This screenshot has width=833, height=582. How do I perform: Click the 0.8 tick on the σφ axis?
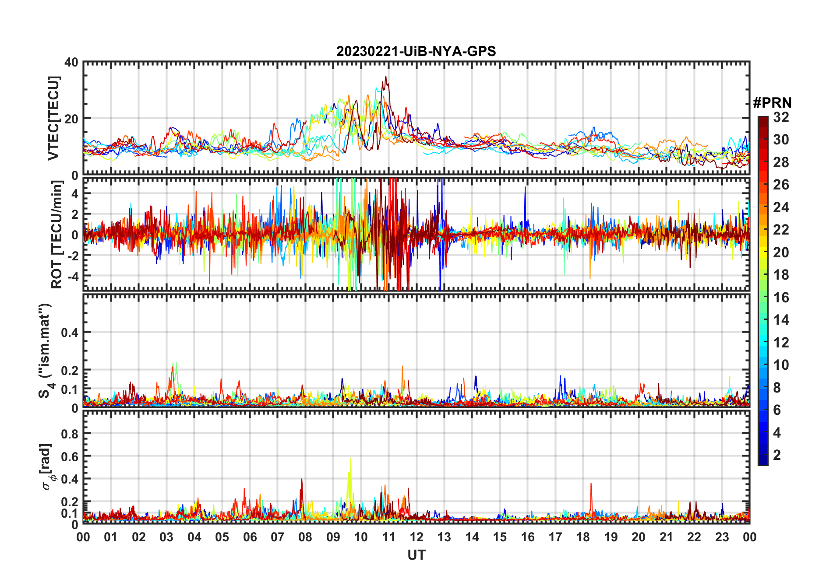point(70,434)
